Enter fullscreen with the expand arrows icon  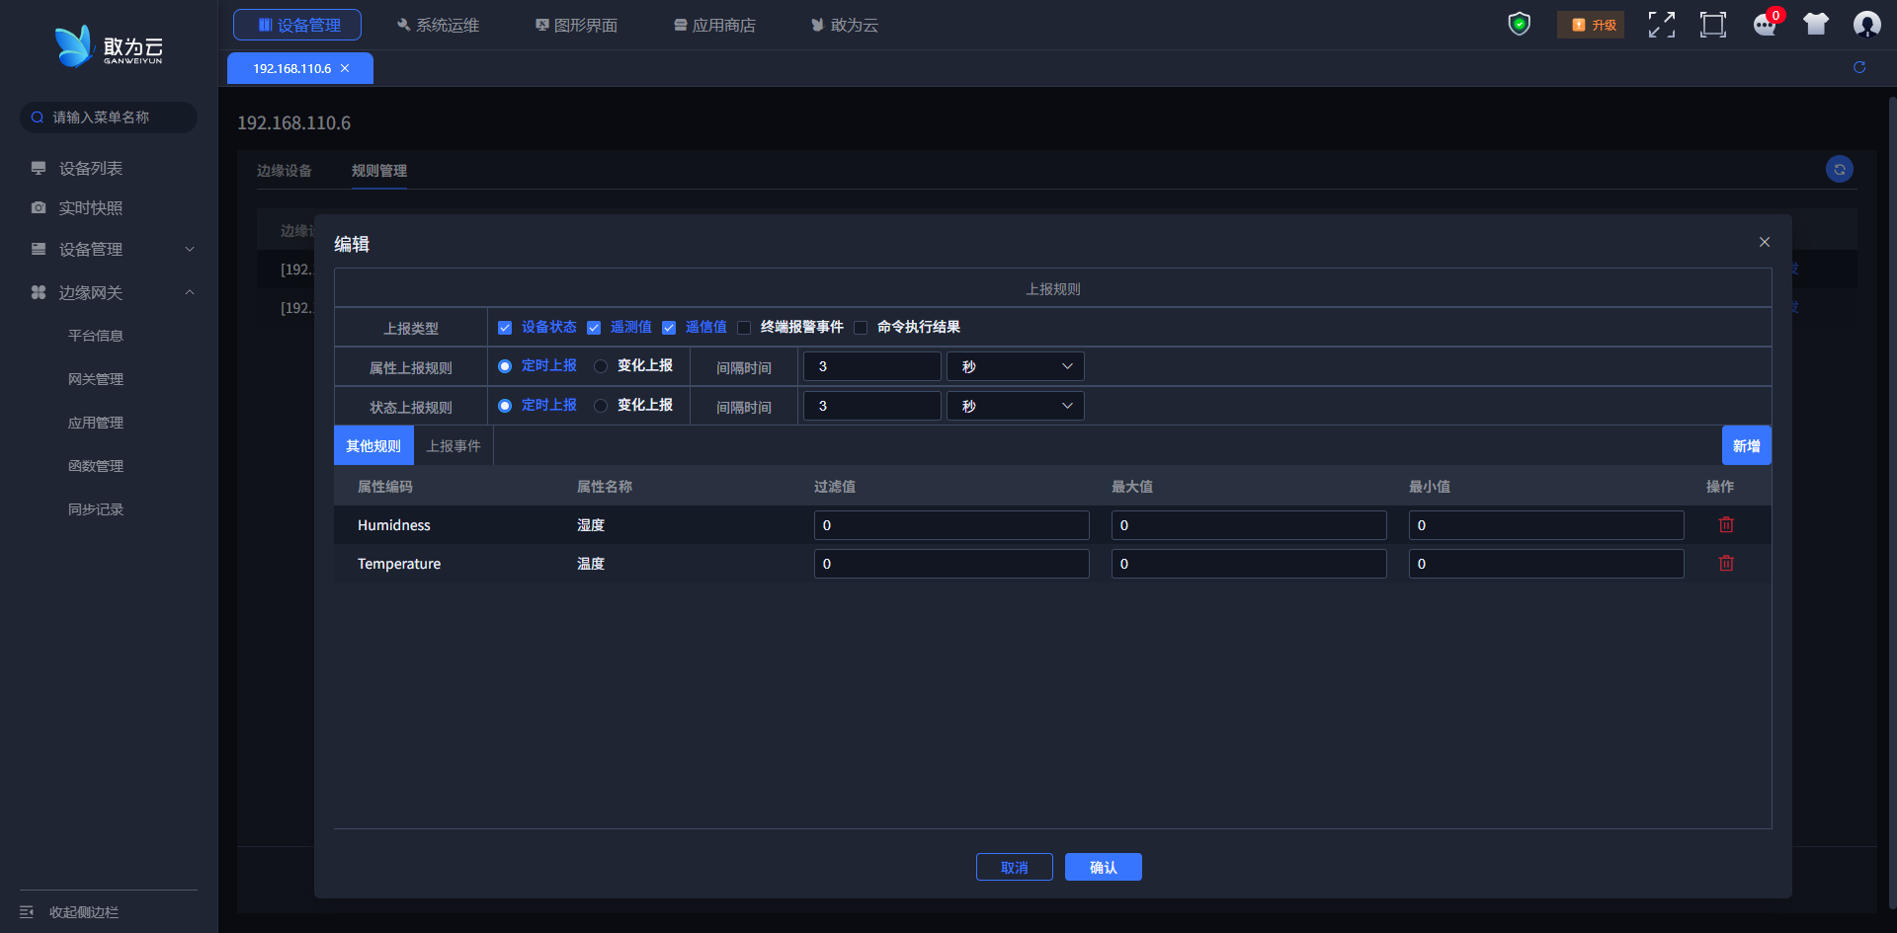(1661, 25)
